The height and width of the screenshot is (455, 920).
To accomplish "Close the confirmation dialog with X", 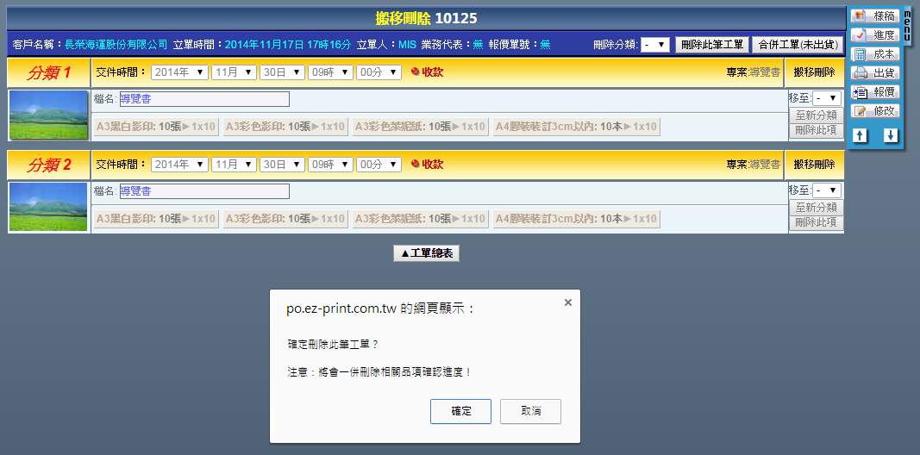I will (x=567, y=302).
